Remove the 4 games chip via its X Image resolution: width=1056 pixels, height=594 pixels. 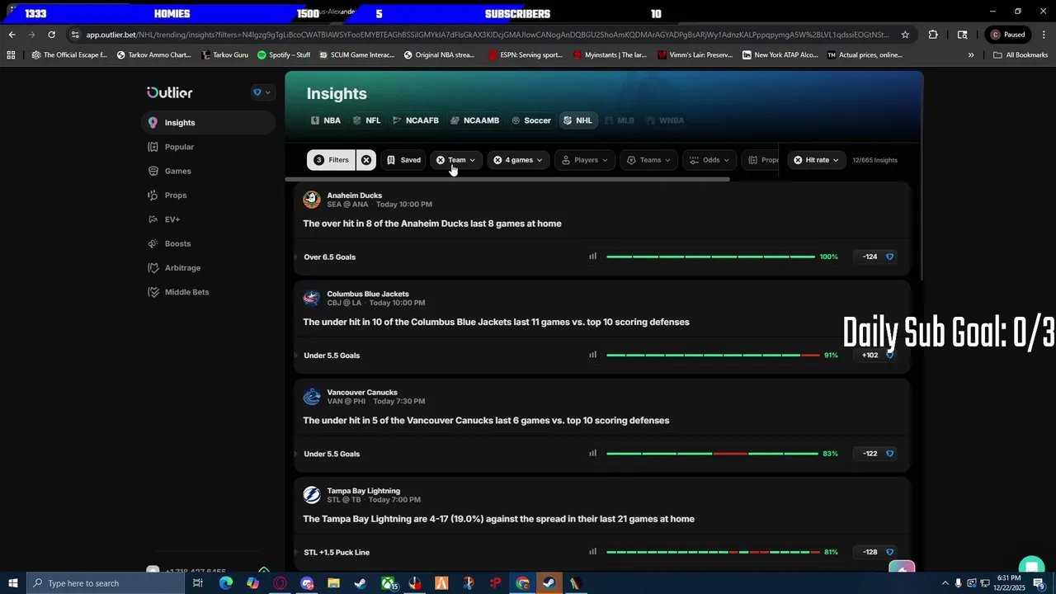(497, 160)
